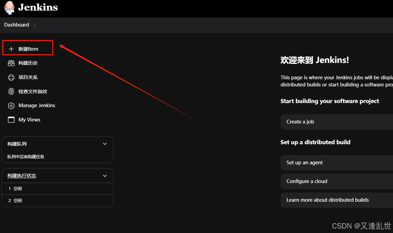Open the Jenkins title home link
Image resolution: width=393 pixels, height=233 pixels.
(38, 7)
